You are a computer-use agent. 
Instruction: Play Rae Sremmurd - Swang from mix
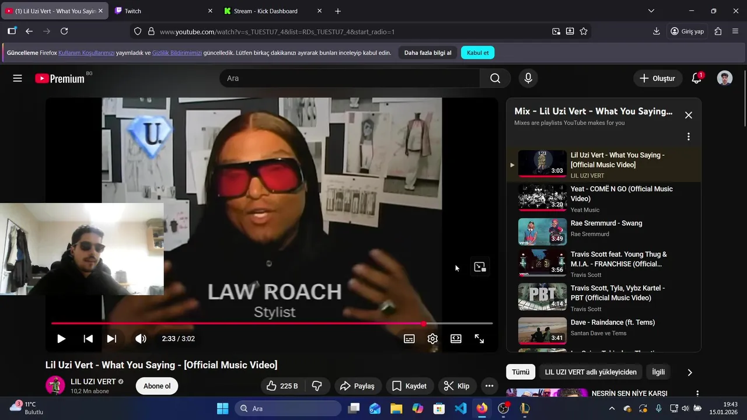pyautogui.click(x=603, y=232)
